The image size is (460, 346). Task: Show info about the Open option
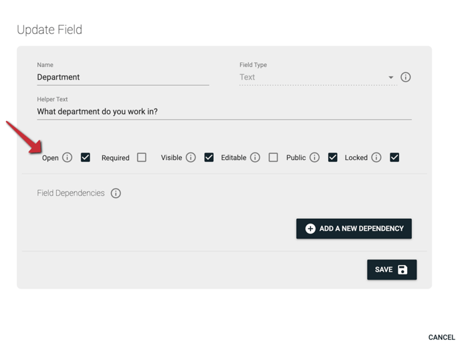[67, 157]
